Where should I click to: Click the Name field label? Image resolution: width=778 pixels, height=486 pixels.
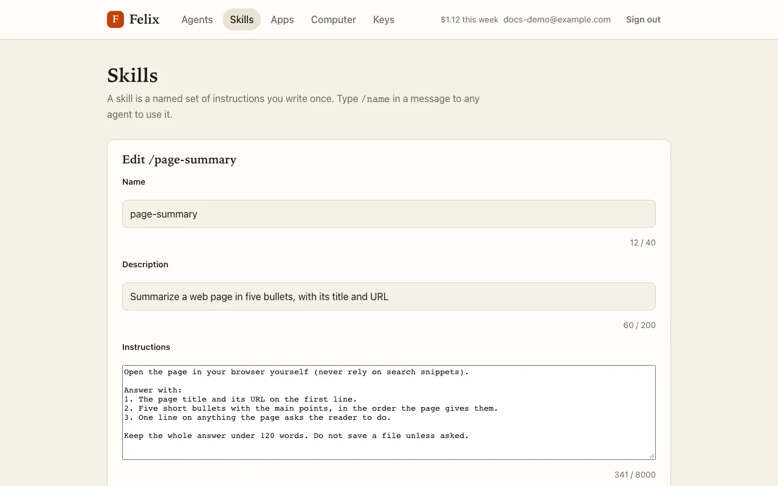(x=134, y=182)
